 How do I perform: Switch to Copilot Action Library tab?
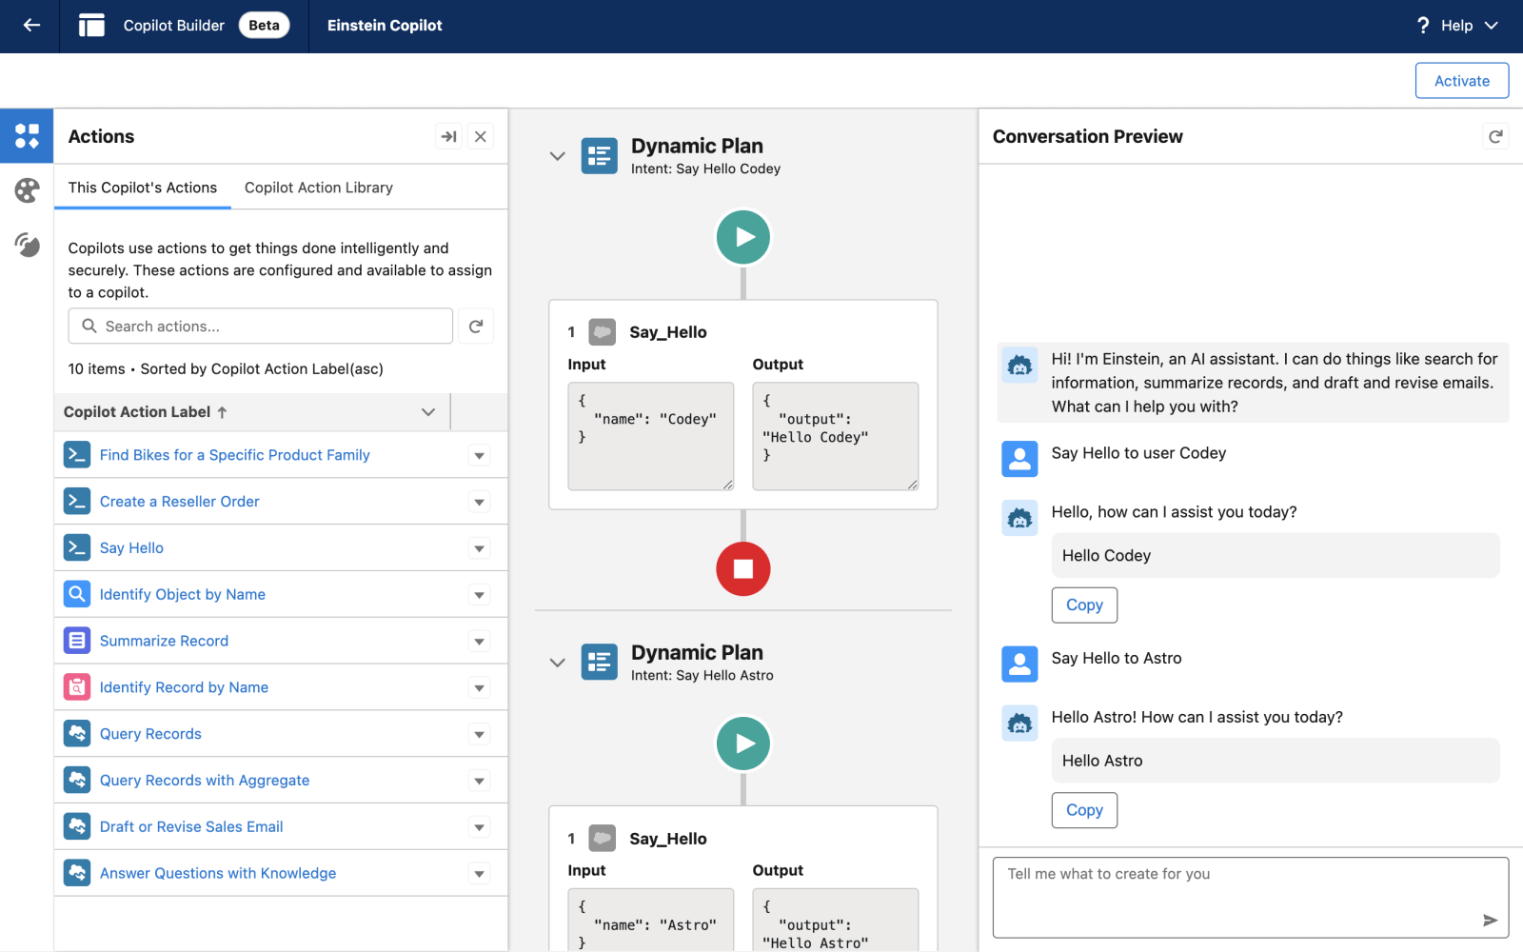pyautogui.click(x=319, y=188)
